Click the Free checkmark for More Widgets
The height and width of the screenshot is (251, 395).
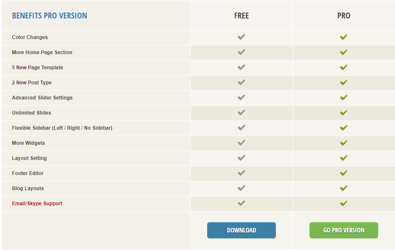click(241, 143)
